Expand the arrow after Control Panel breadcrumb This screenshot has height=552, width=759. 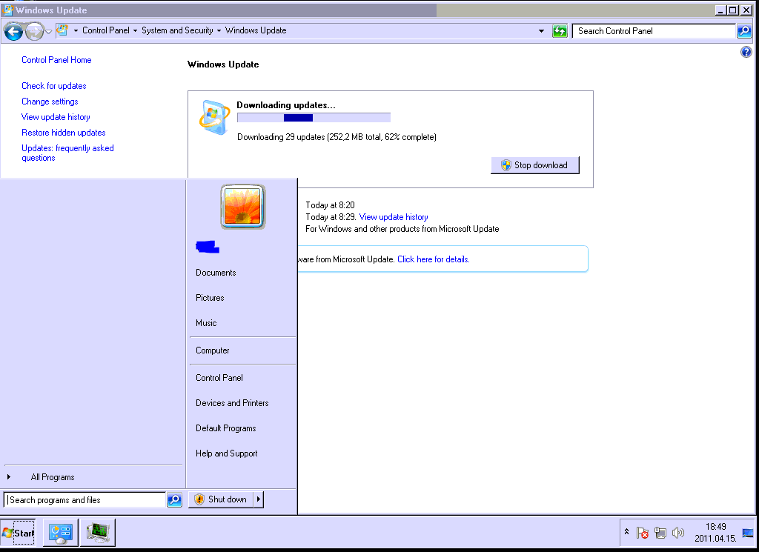click(x=136, y=30)
